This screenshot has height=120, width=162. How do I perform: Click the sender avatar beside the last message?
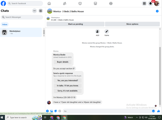tap(49, 103)
